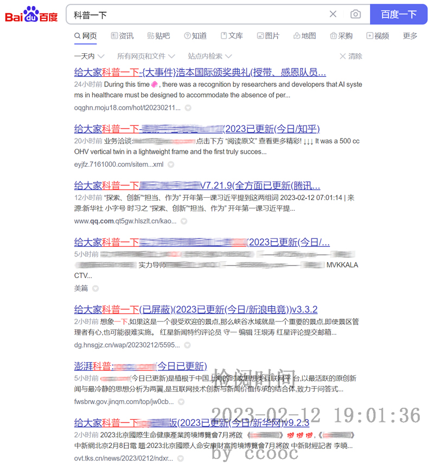Switch to the 贴吧 tab
This screenshot has height=466, width=434.
pos(158,36)
